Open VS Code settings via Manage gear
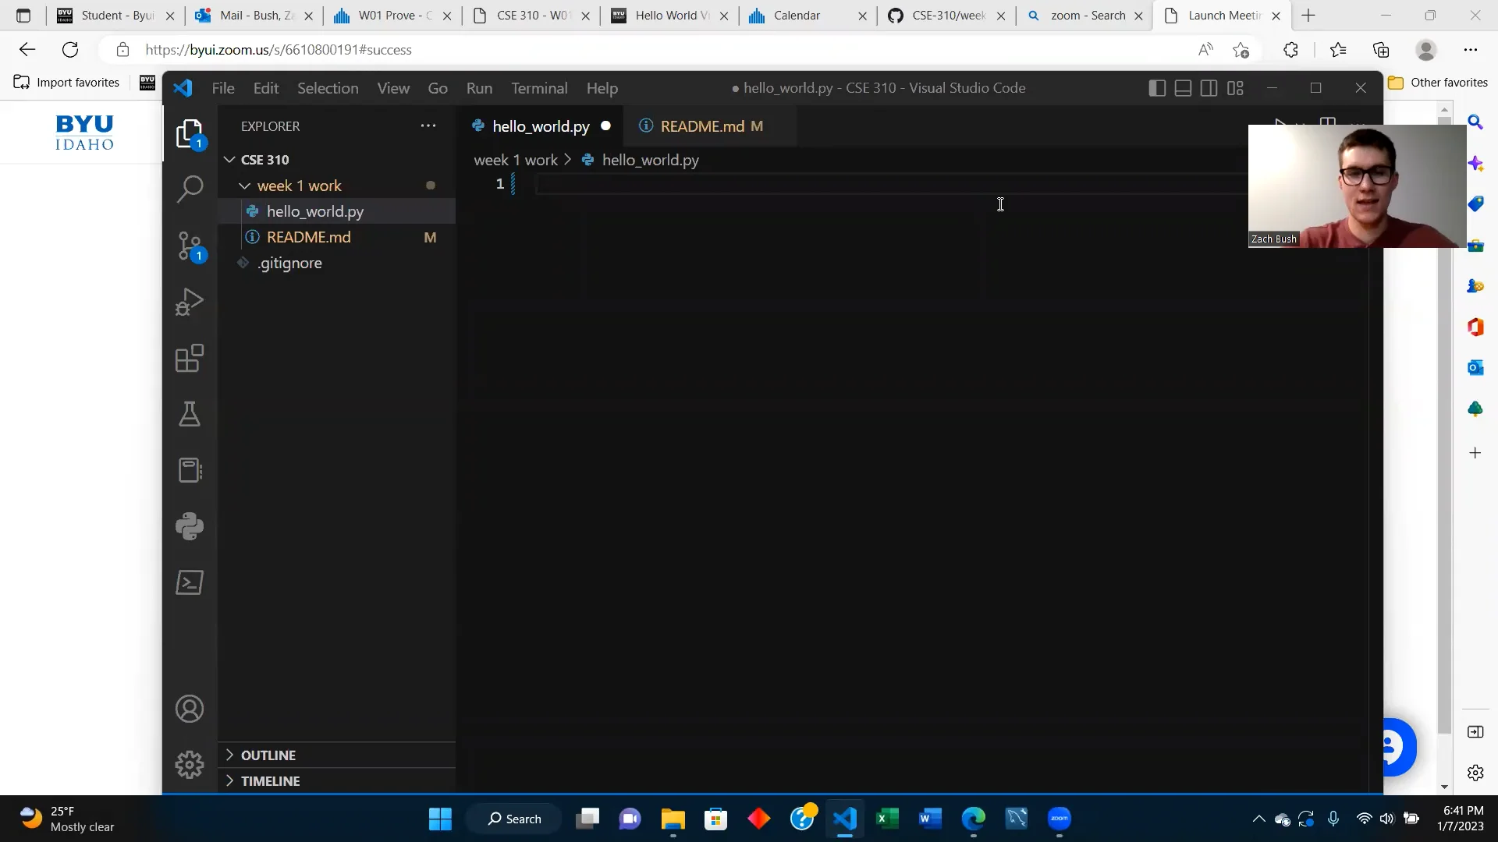The image size is (1498, 842). 190,764
